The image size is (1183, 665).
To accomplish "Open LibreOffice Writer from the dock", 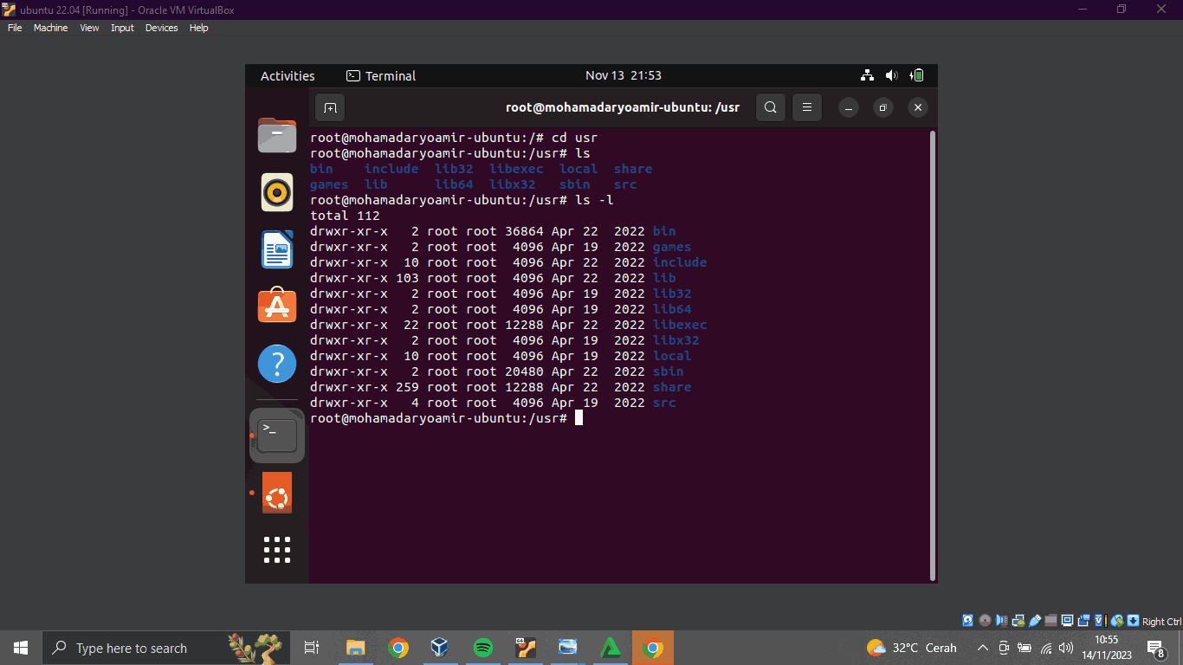I will (277, 249).
